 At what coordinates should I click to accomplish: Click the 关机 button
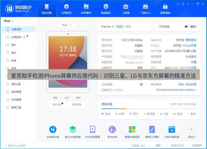[67, 98]
